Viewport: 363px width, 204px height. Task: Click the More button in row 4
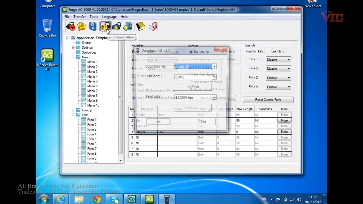[284, 132]
